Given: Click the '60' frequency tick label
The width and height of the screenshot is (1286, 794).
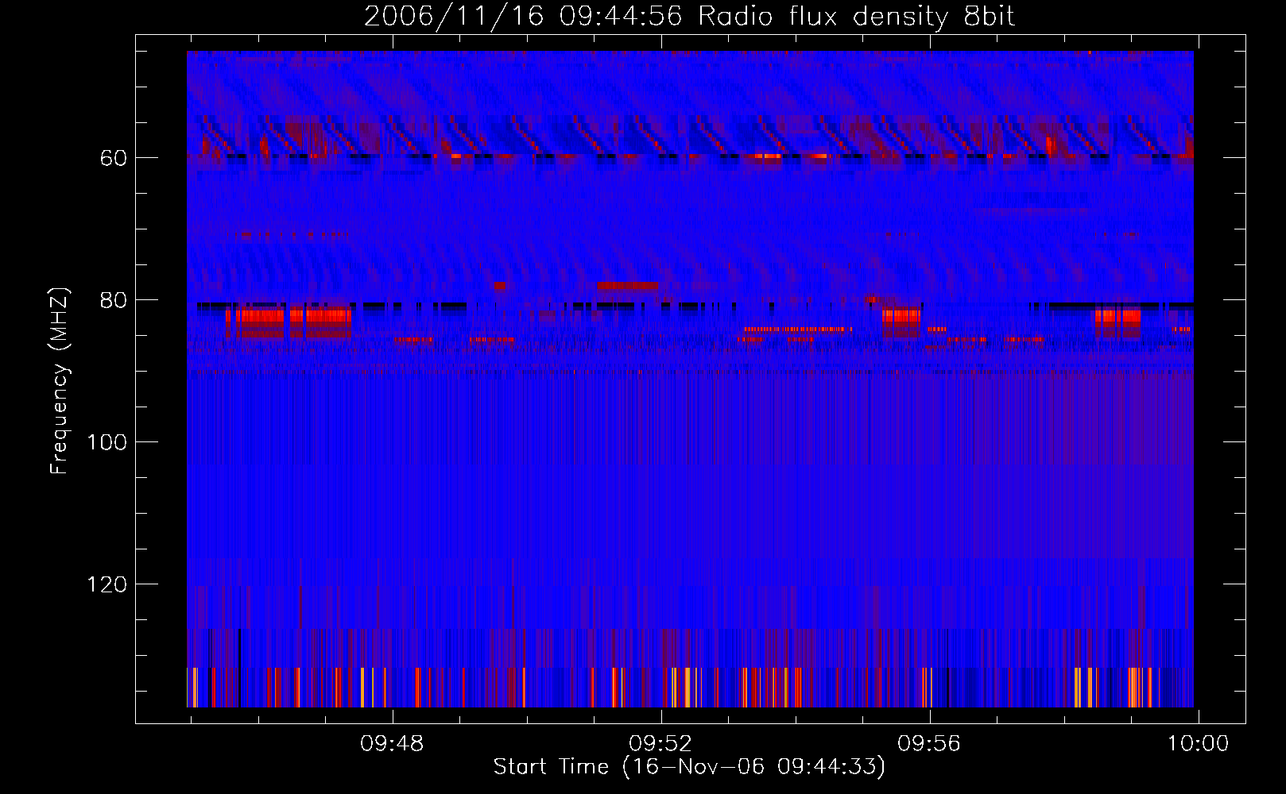Looking at the screenshot, I should tap(113, 158).
